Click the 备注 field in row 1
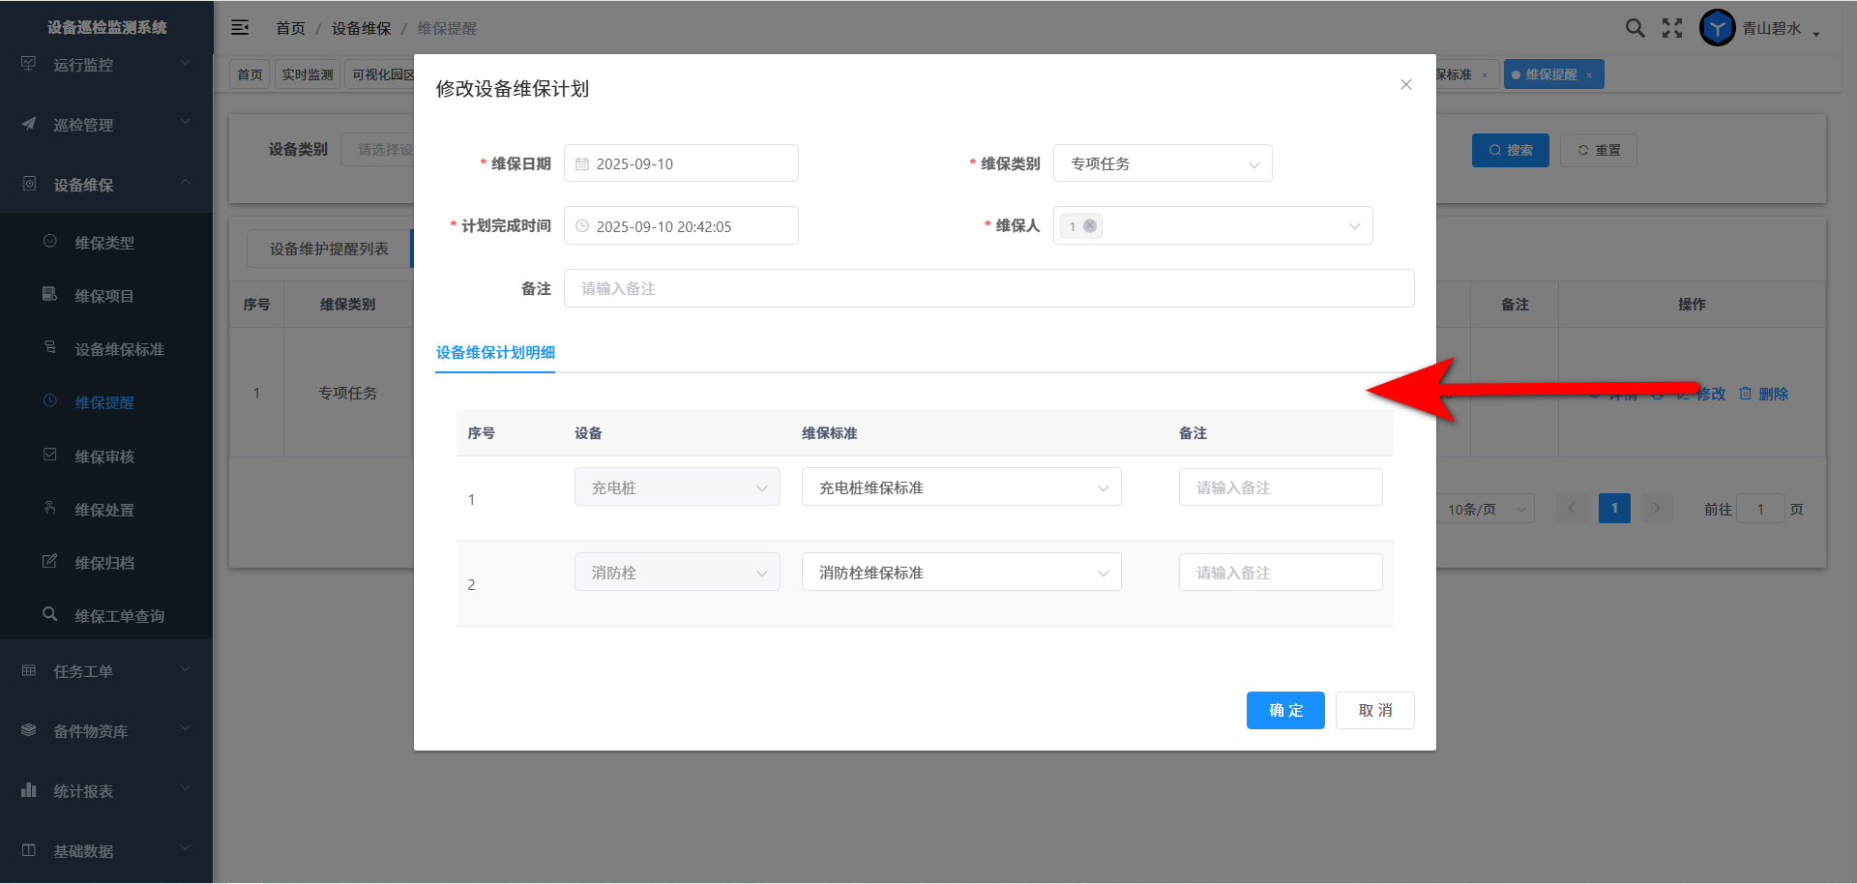This screenshot has height=884, width=1857. coord(1280,487)
